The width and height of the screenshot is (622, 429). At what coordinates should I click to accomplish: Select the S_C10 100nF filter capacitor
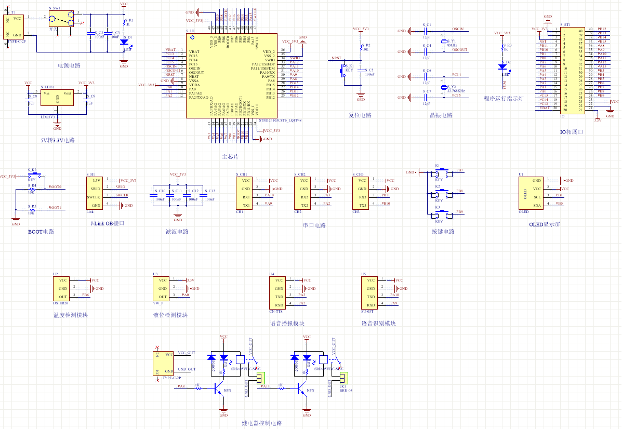coord(153,195)
